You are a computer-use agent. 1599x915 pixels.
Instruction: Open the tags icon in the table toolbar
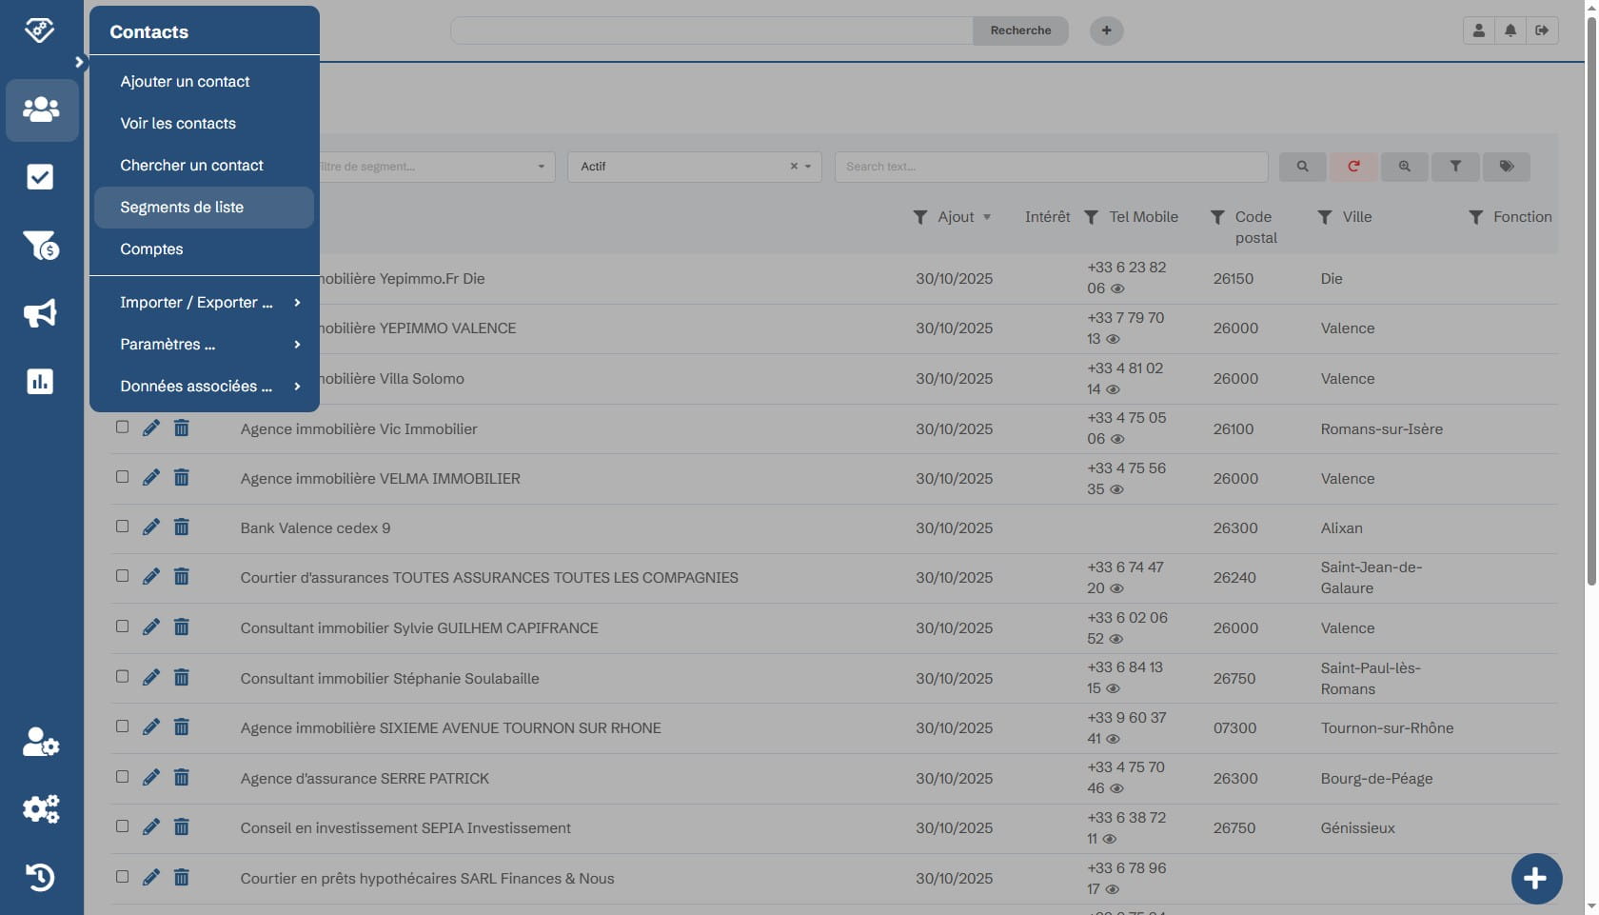(x=1507, y=167)
